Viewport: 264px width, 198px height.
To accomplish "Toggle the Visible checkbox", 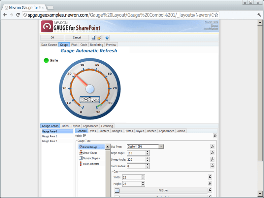I will tap(85, 136).
